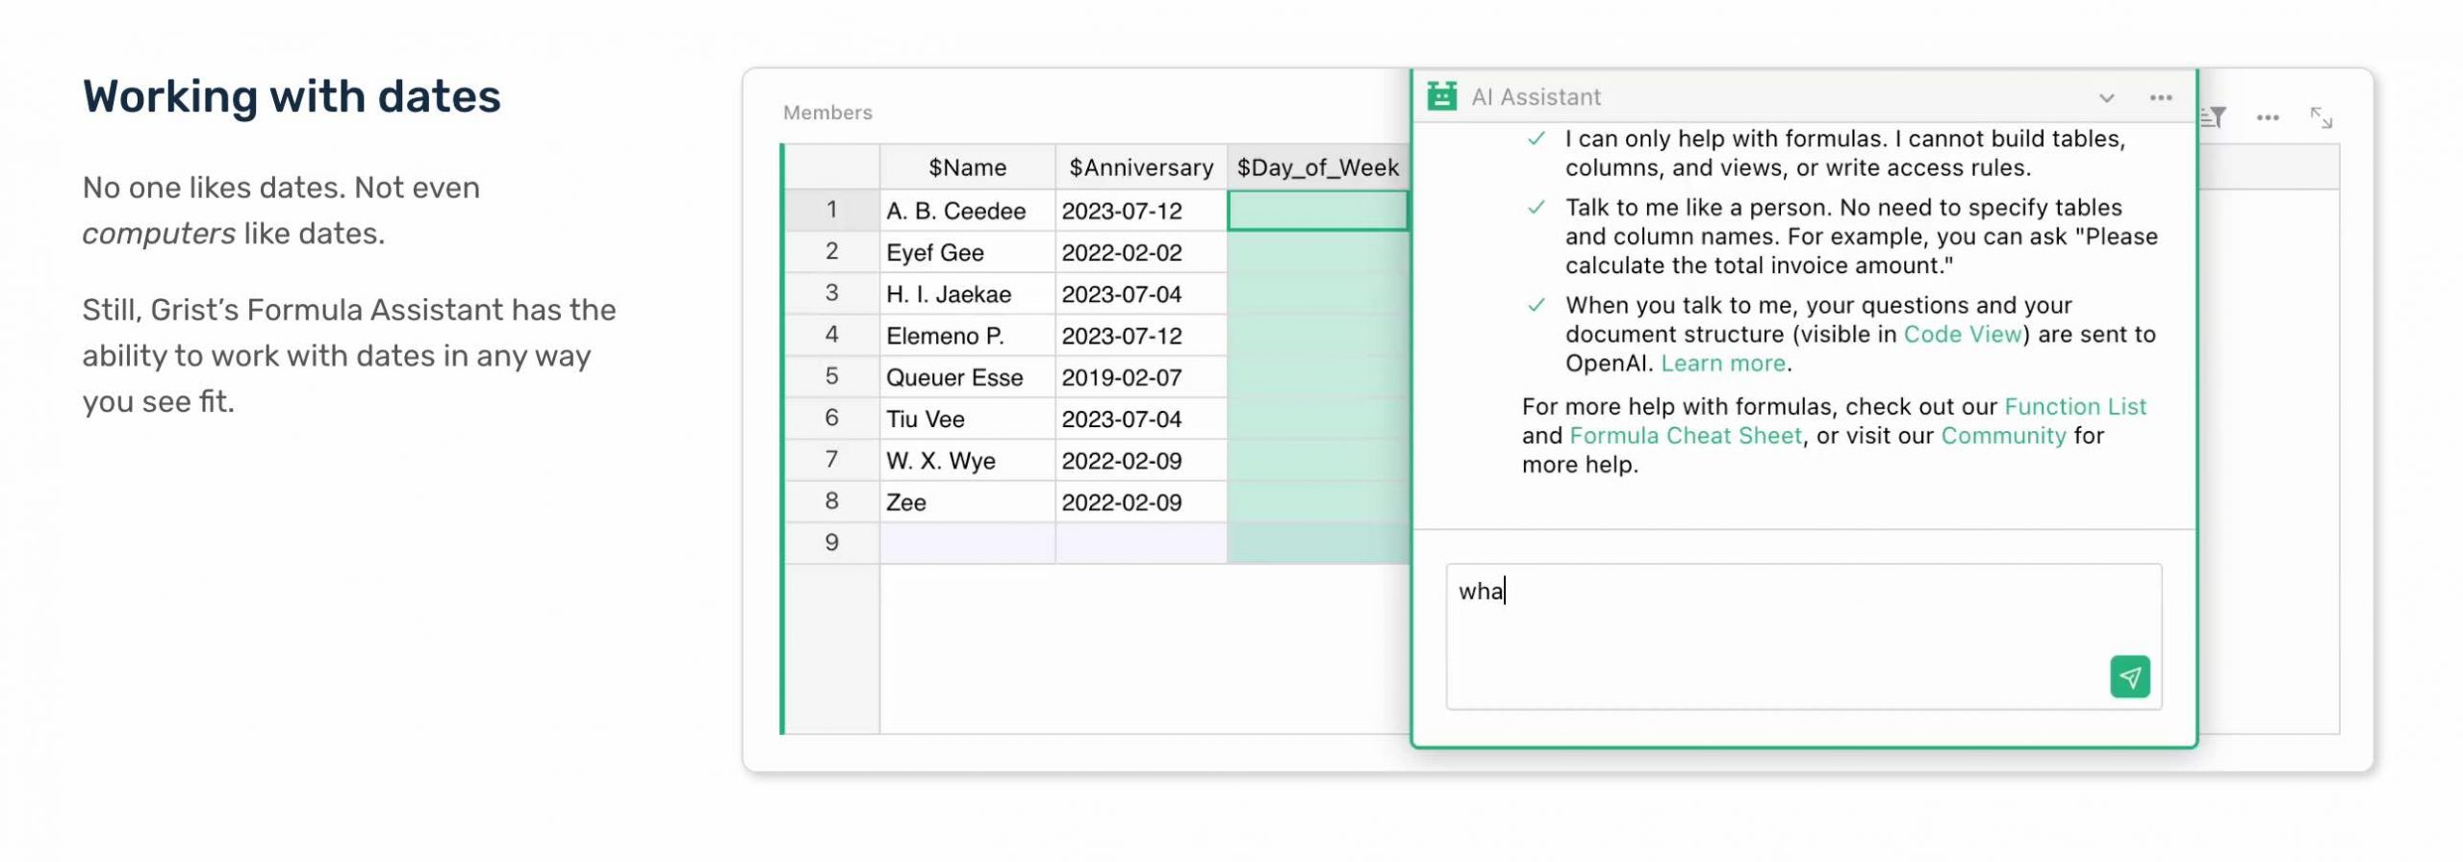Open the Members widget three-dot menu
Viewport: 2463px width, 862px height.
2268,117
